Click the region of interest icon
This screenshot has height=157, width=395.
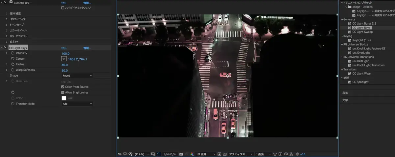[220, 154]
